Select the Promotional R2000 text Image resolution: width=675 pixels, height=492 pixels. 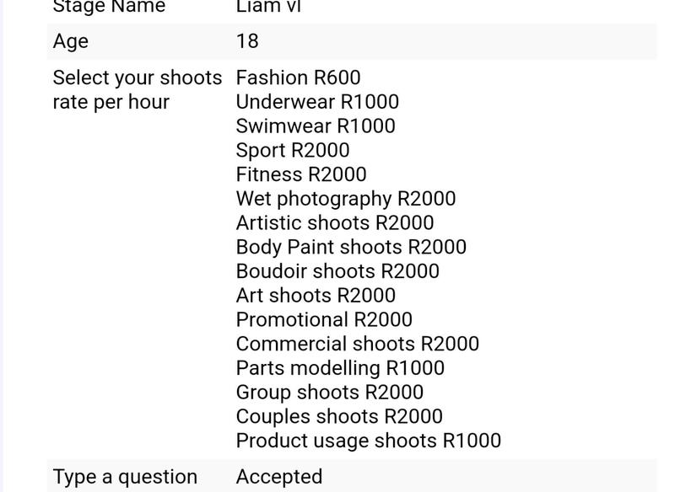click(324, 319)
